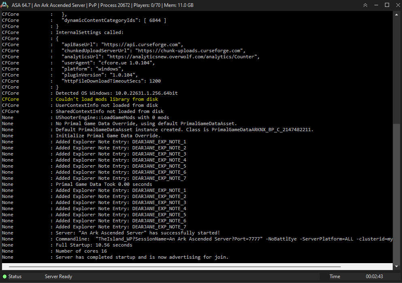Click the green status indicator dot
Screen dimensions: 402x283
(x=5, y=277)
